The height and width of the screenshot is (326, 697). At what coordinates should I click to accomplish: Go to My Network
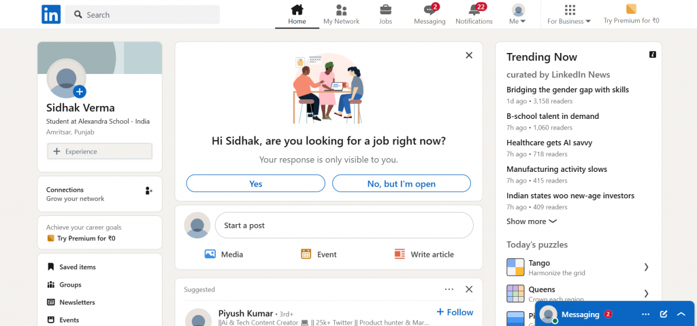point(342,15)
